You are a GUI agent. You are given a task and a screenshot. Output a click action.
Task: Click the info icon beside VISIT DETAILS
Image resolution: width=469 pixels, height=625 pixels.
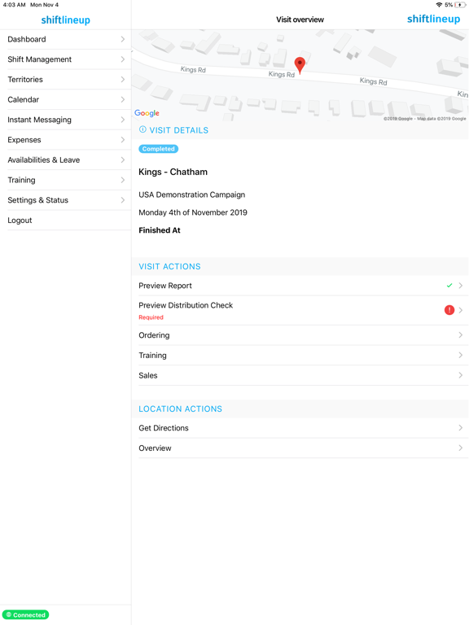(142, 129)
